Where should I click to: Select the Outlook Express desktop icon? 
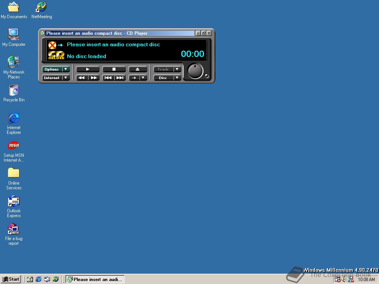point(14,206)
